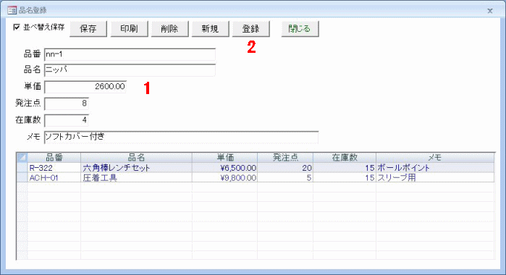This screenshot has height=275, width=506.
Task: Click 在庫数 cell in R-322 row
Action: click(345, 168)
